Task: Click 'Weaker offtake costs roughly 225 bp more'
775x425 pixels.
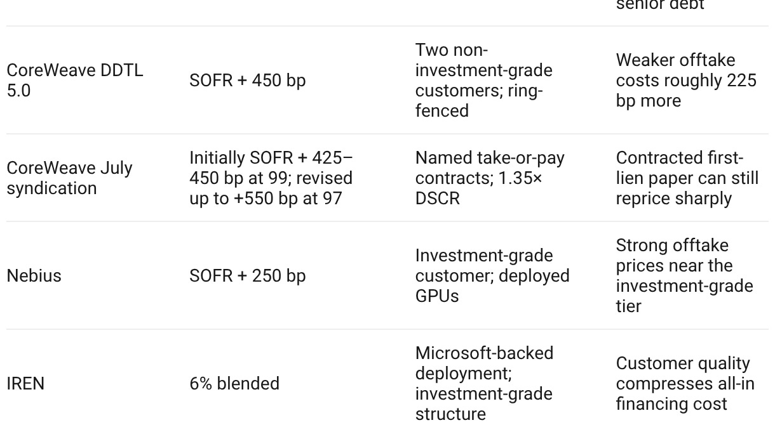Action: pos(686,80)
